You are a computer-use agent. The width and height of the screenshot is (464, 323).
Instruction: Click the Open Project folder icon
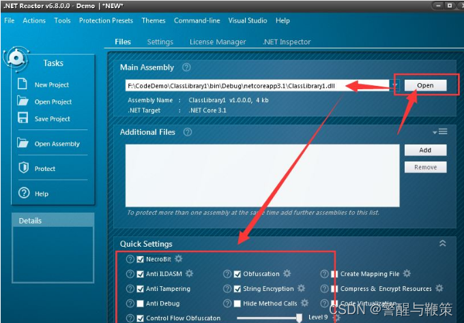(x=23, y=101)
